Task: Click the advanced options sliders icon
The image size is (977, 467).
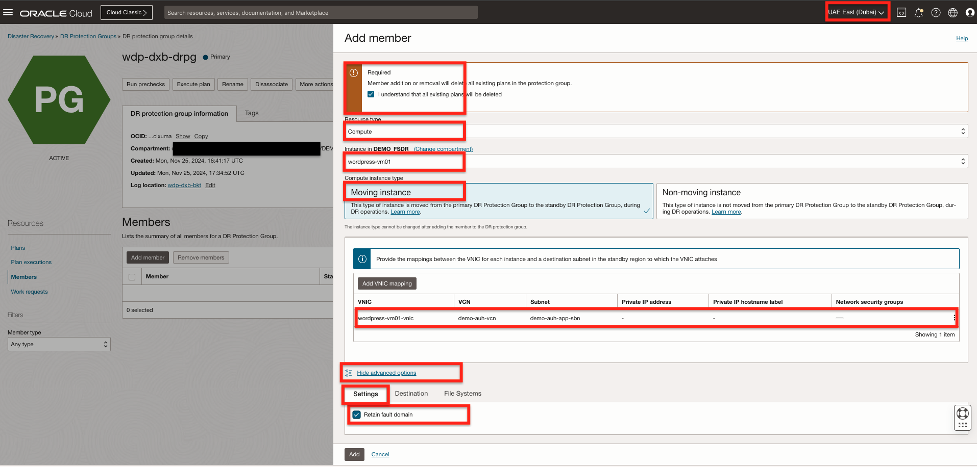Action: [349, 373]
